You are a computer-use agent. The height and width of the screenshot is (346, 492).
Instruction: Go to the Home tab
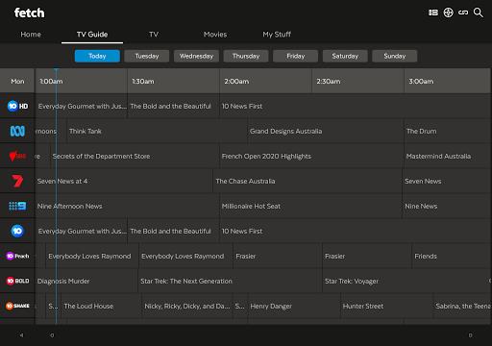point(31,35)
